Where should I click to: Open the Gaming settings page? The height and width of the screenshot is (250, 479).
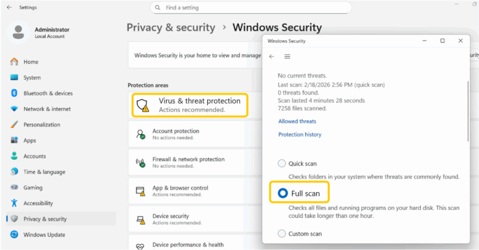pyautogui.click(x=61, y=187)
